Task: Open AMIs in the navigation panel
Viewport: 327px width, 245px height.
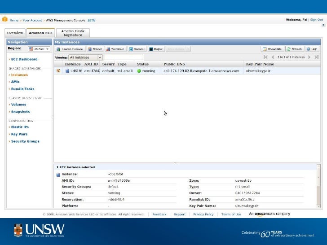Action: click(15, 82)
